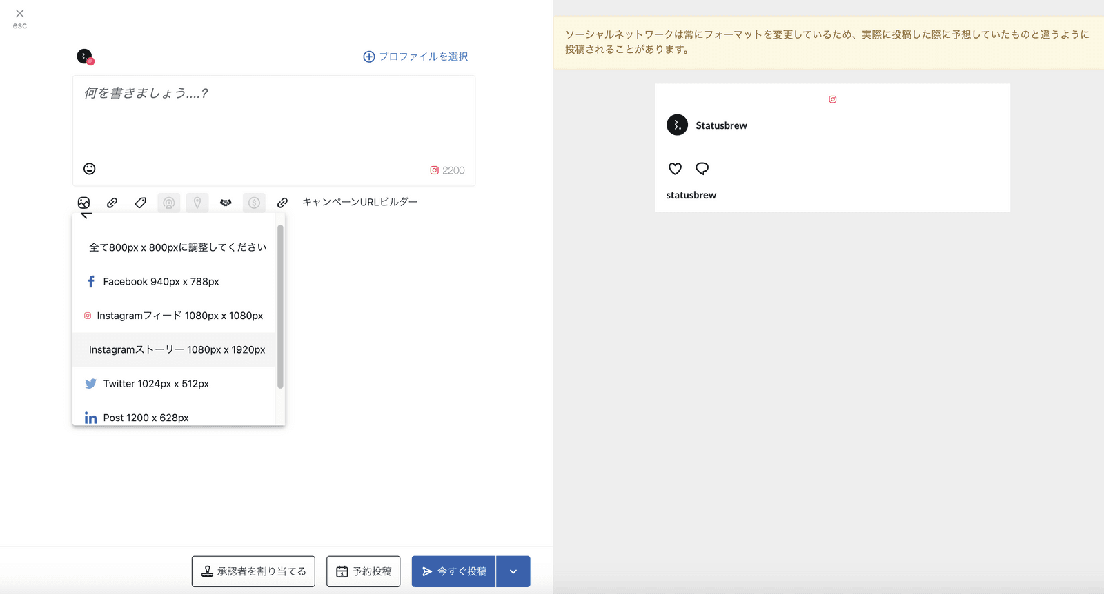Open the プロファイルを選択 profile selector

tap(415, 57)
